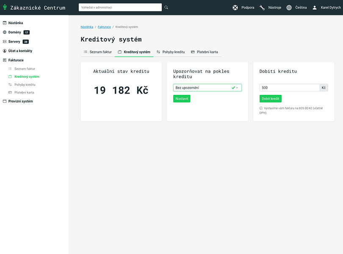Viewport: 343px width, 254px height.
Task: Open the Nástroje link in header
Action: coord(275,8)
